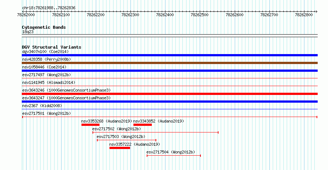Open the nsv428358 (Perry2008b) variant label
Viewport: 328px width, 170px height.
click(x=46, y=59)
